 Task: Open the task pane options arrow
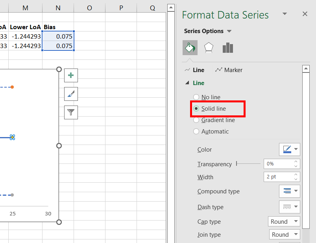(285, 14)
